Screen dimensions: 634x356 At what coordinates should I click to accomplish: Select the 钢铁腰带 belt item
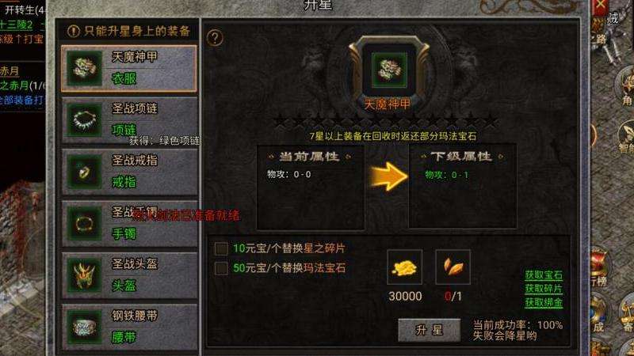129,328
